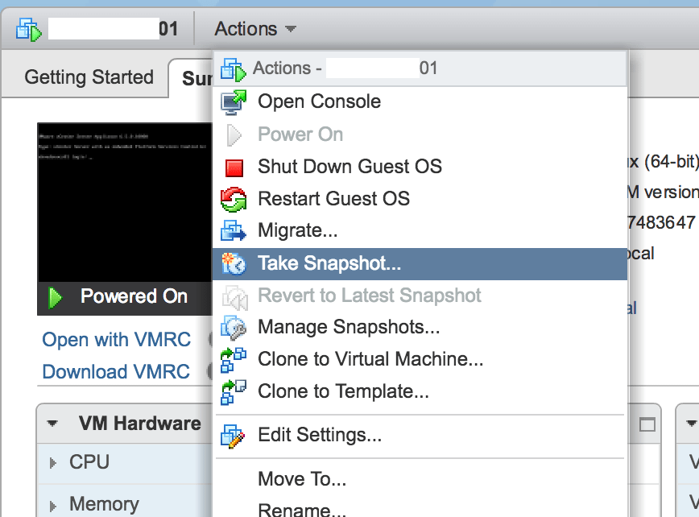The width and height of the screenshot is (699, 517).
Task: Expand the Memory hardware row
Action: 53,506
